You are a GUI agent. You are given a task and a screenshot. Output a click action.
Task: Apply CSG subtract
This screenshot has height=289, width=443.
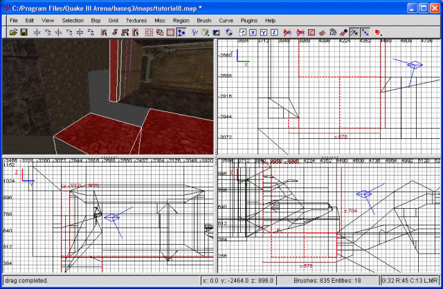click(149, 32)
